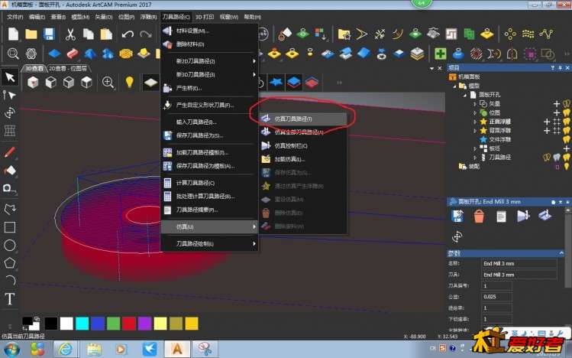Toggle visibility bulb on 装配 tree row
Screen dimensions: 572x358
click(x=567, y=167)
